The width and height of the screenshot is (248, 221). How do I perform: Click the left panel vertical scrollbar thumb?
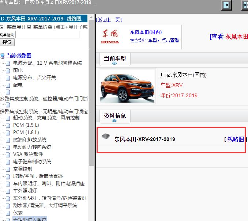point(91,93)
